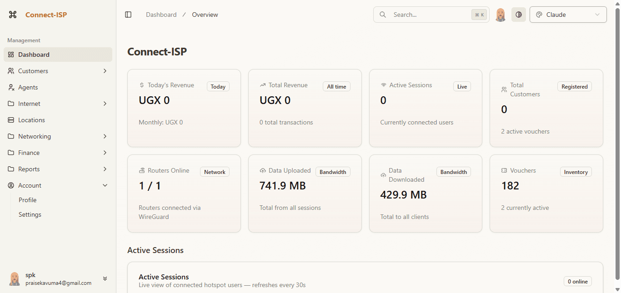Click the Agents person icon
The height and width of the screenshot is (293, 621).
point(10,87)
